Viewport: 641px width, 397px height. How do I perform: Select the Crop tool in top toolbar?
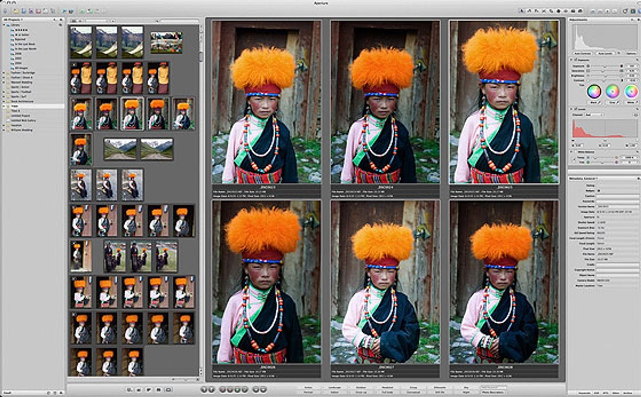point(551,11)
